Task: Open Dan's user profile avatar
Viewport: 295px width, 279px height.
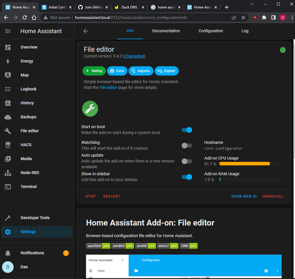Action: (8, 267)
